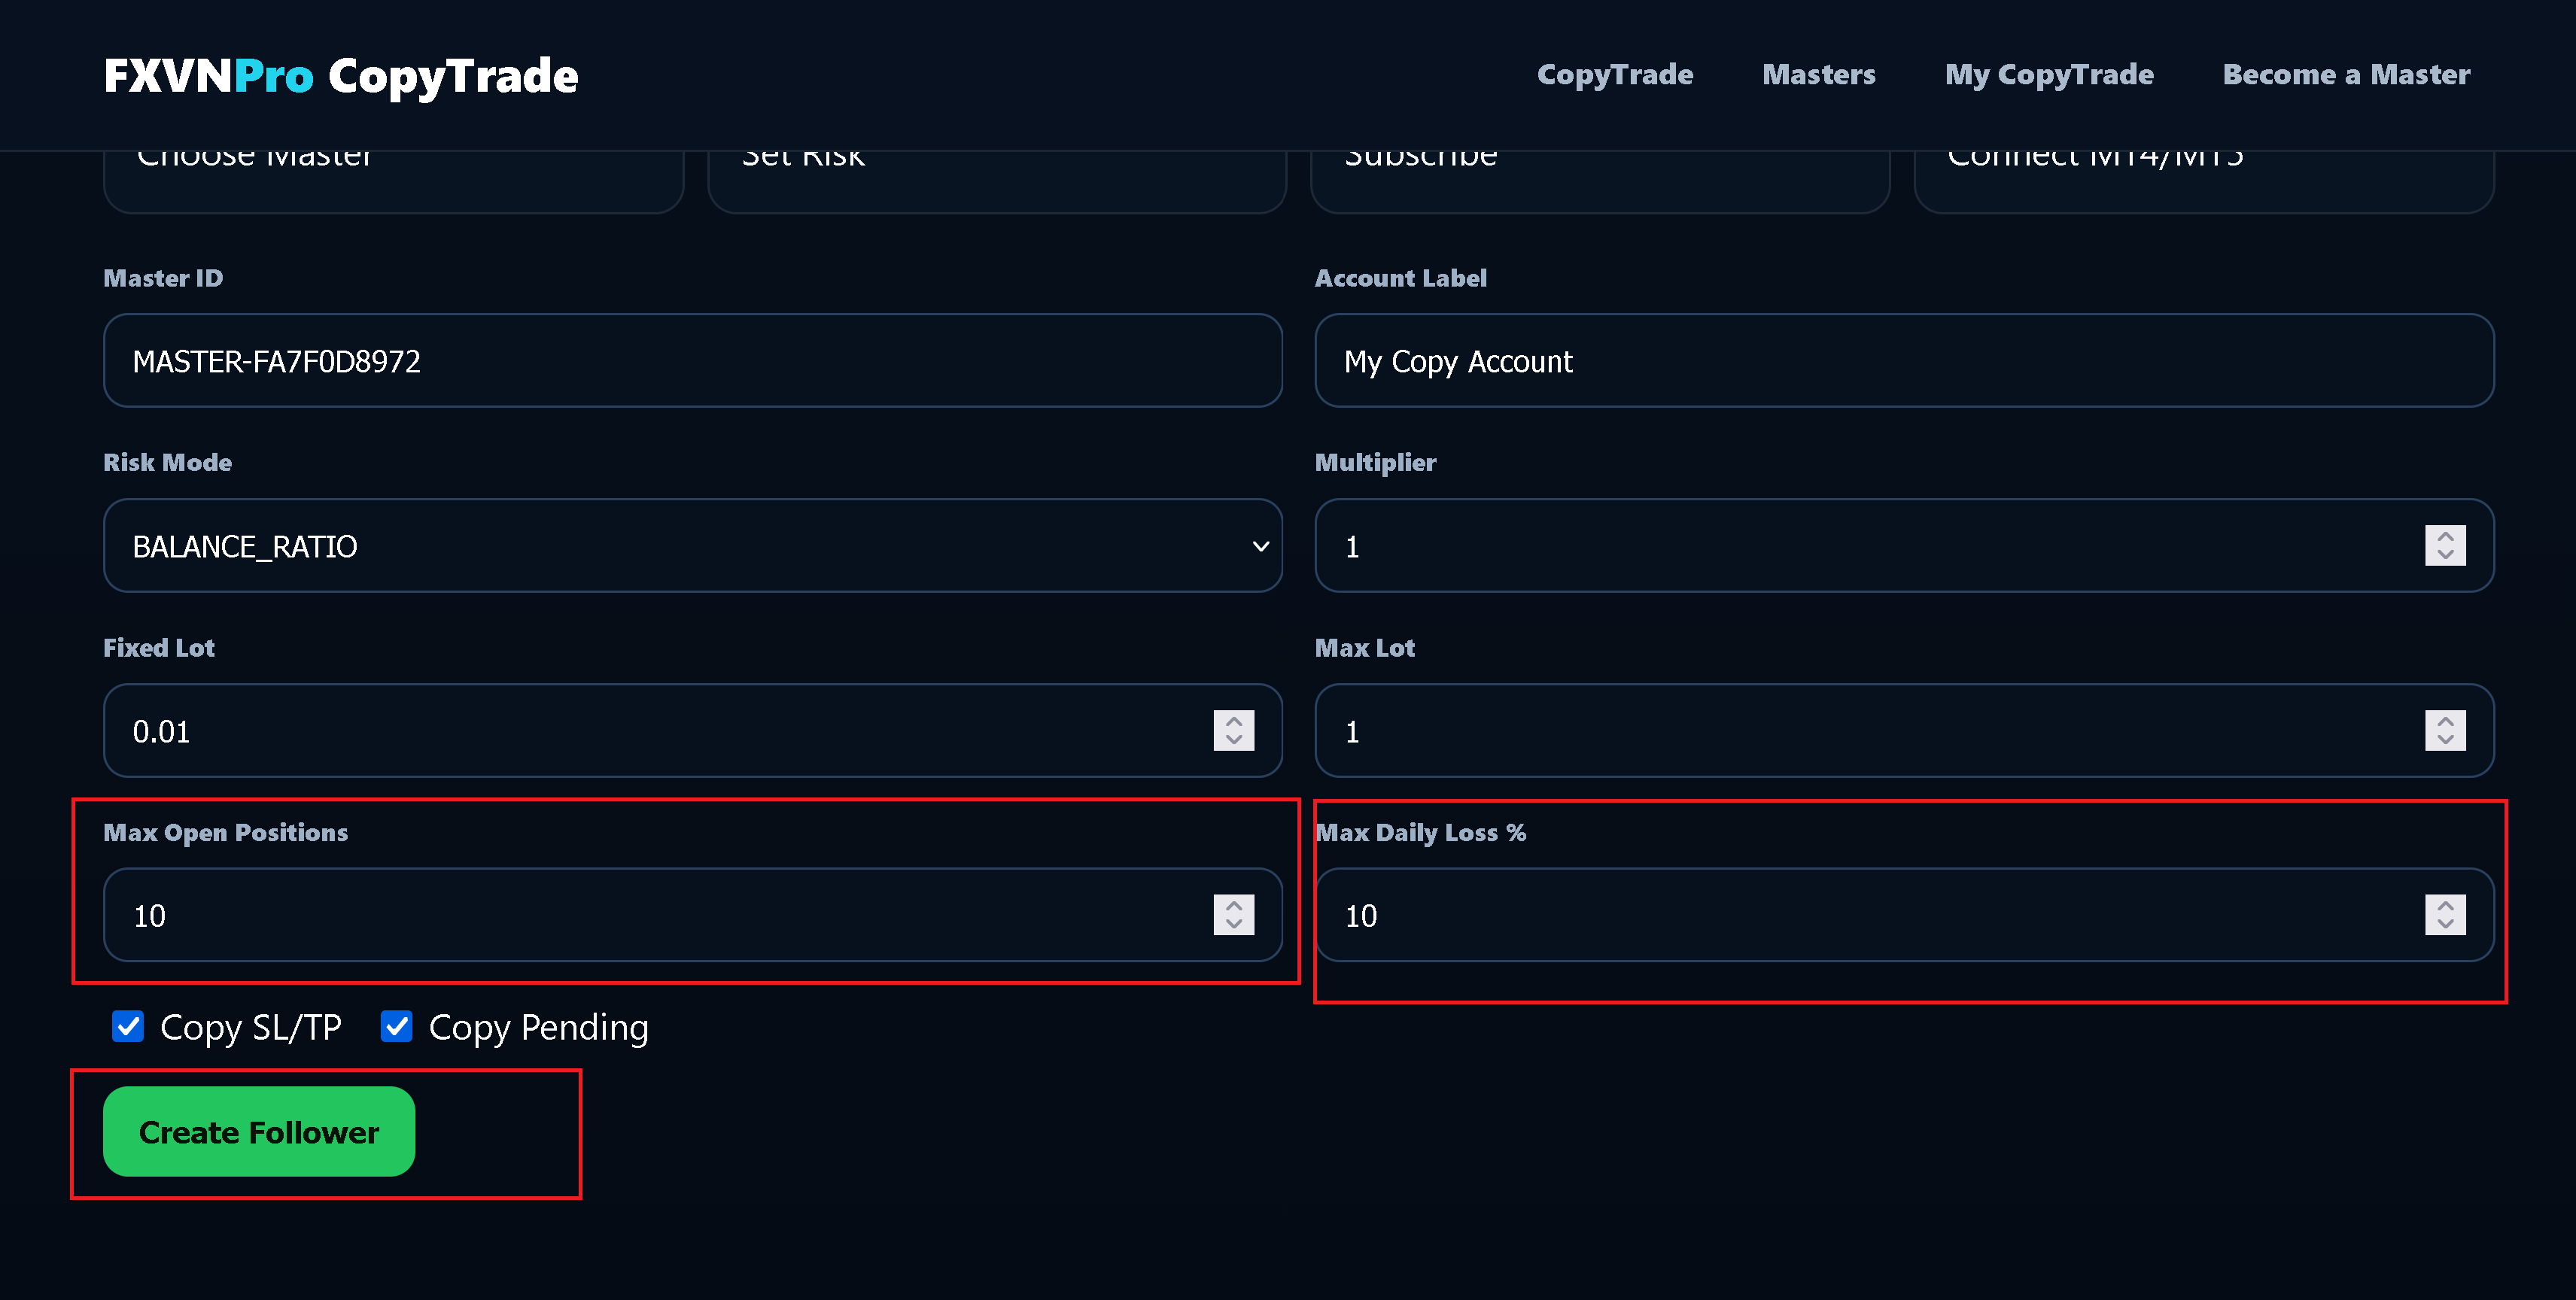Raise Max Lot with the up spinner
Viewport: 2576px width, 1300px height.
(2445, 721)
